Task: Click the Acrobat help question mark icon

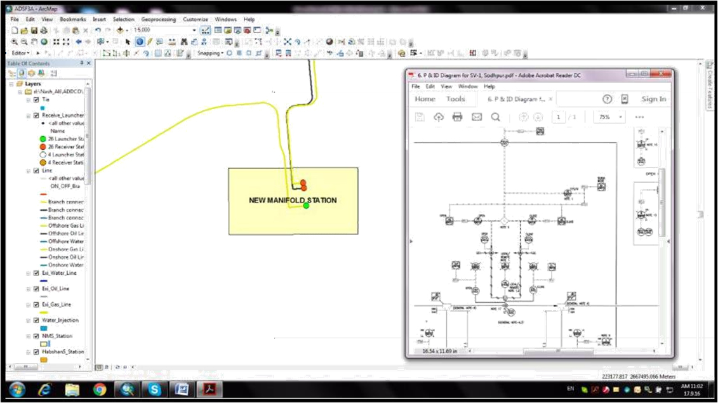Action: click(607, 99)
